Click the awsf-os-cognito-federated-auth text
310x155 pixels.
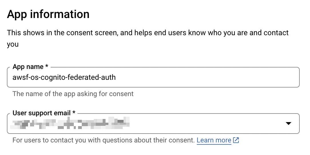tap(64, 77)
